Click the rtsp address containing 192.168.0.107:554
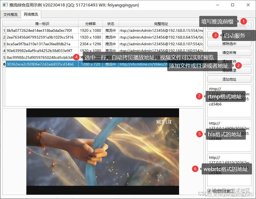This screenshot has width=256, height=199. click(x=161, y=44)
